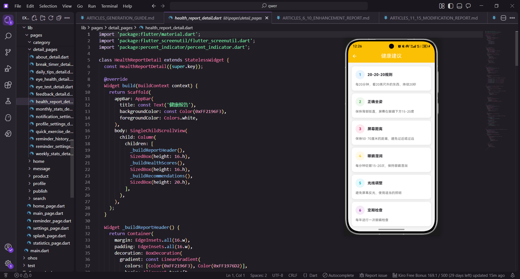The height and width of the screenshot is (279, 520).
Task: Go back using the navigation arrow
Action: tap(154, 6)
